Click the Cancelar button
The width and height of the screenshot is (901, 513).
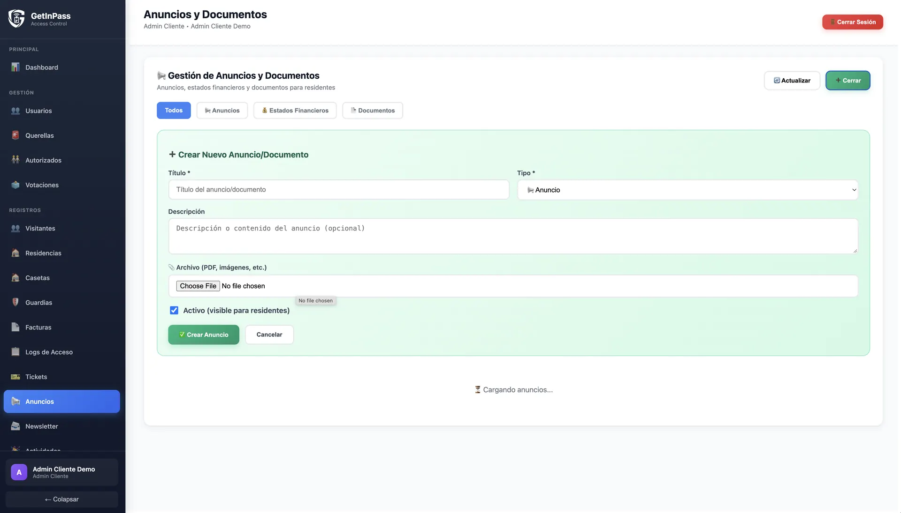(269, 335)
